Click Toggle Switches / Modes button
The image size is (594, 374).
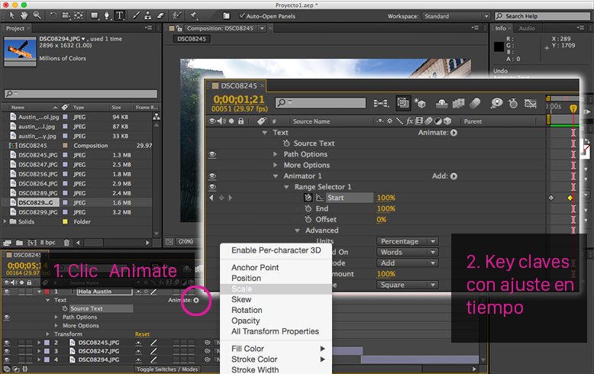167,369
